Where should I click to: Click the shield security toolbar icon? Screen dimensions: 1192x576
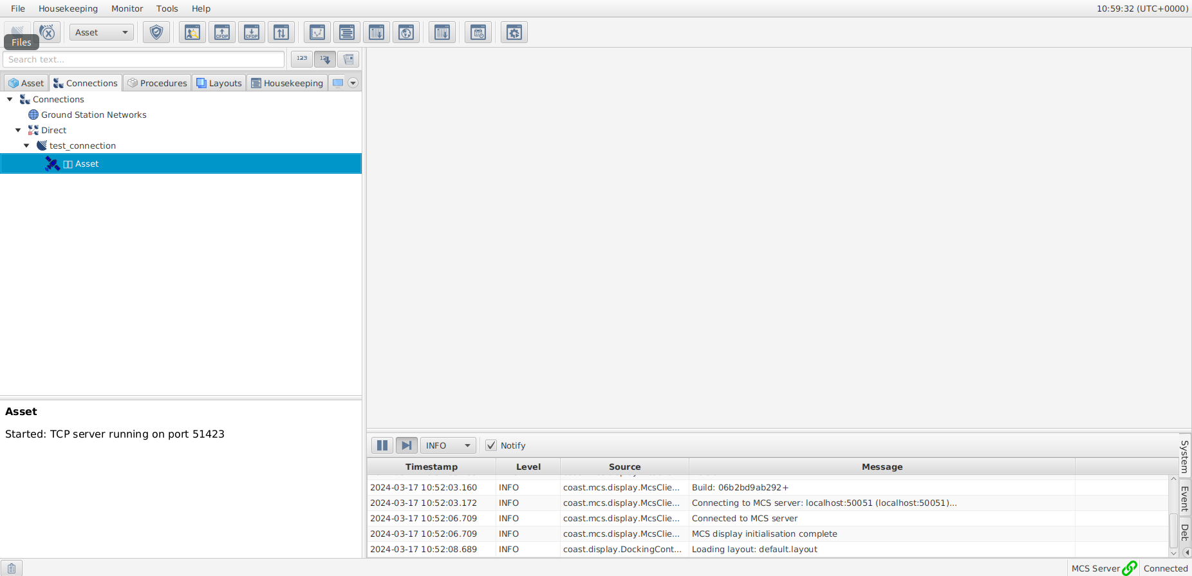pos(156,32)
